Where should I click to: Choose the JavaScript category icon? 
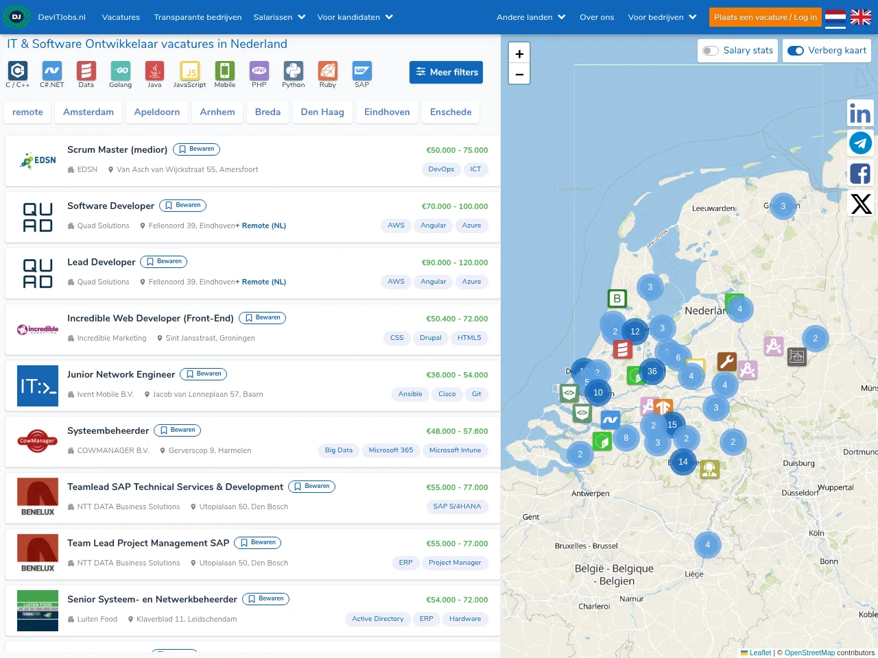click(190, 71)
